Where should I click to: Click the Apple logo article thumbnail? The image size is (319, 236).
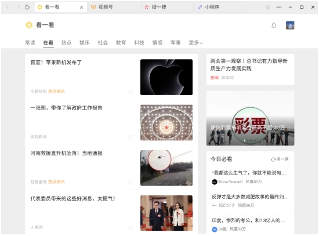(166, 77)
